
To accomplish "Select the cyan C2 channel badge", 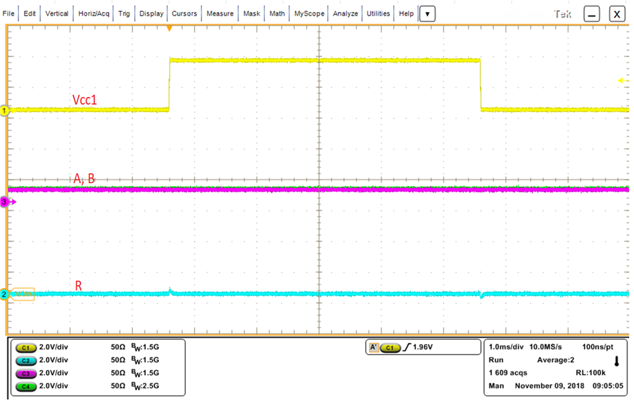I will tap(25, 360).
